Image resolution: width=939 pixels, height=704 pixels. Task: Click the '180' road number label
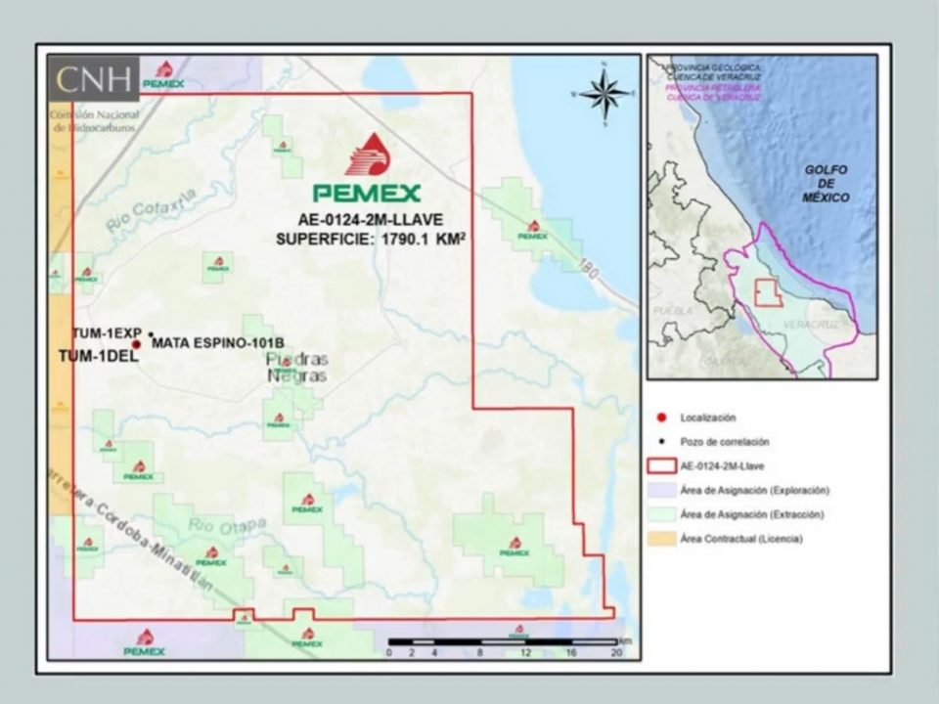(x=589, y=269)
